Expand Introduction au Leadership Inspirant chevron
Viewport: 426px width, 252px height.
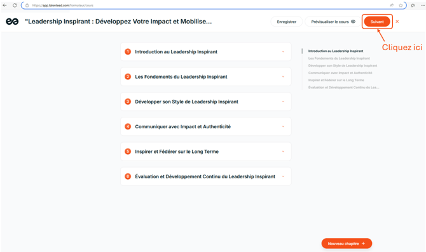283,51
